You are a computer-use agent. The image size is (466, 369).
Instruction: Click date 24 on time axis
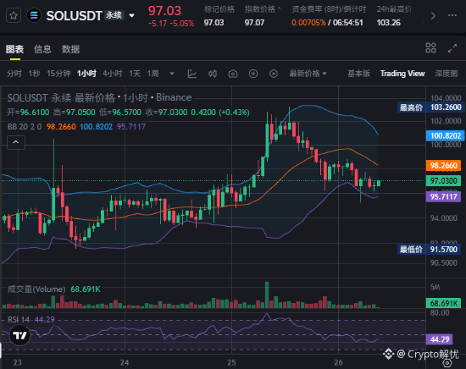click(x=125, y=362)
